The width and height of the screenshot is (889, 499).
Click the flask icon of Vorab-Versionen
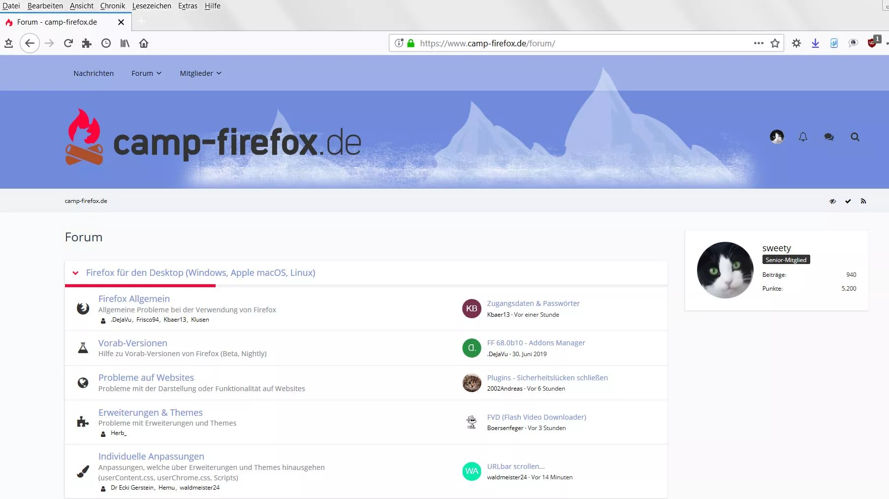click(83, 348)
